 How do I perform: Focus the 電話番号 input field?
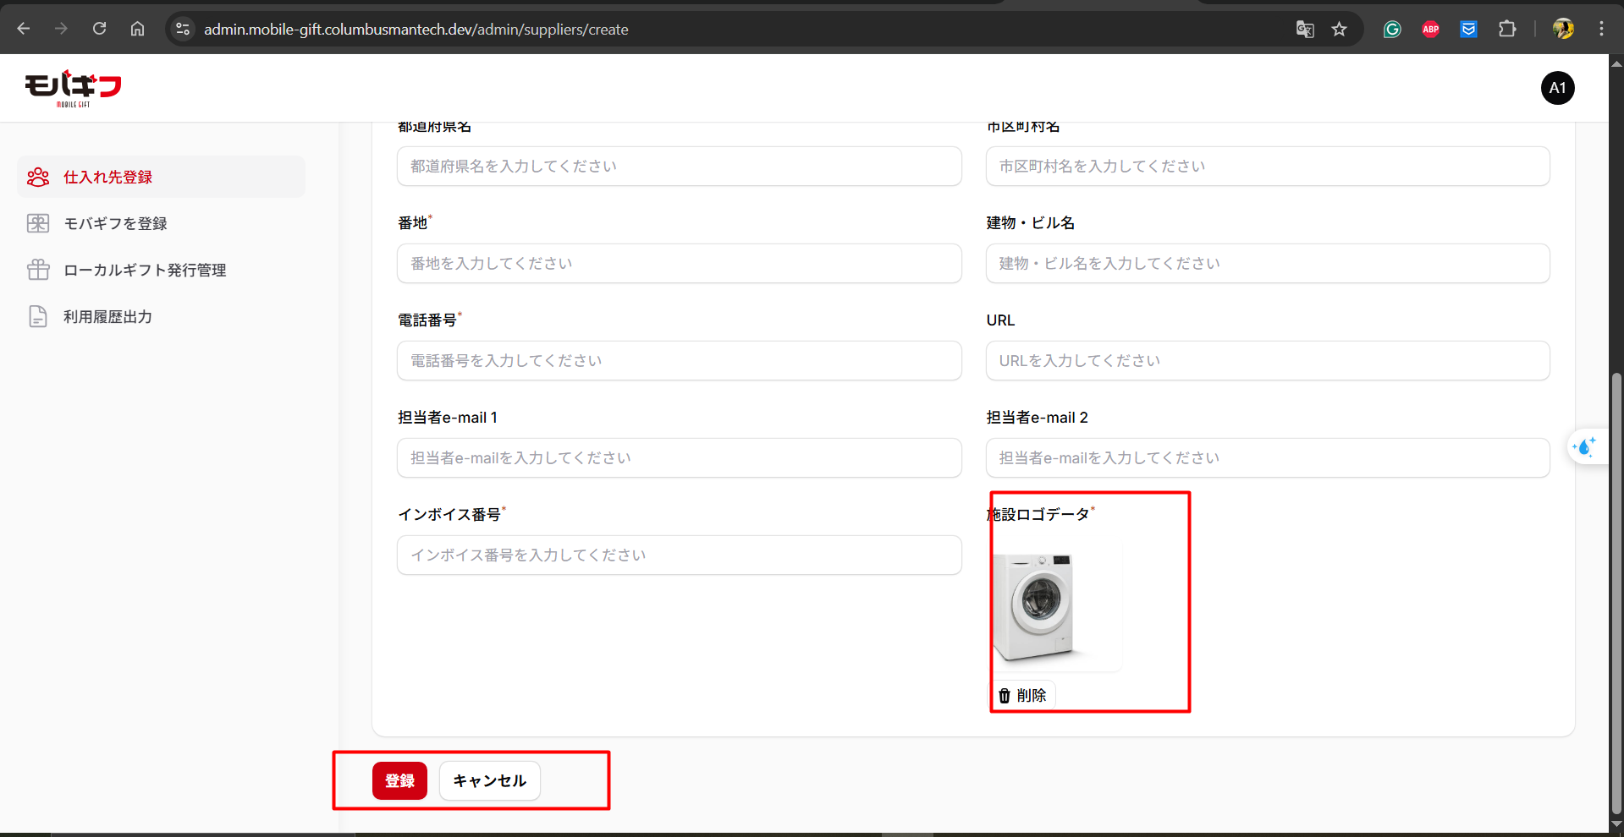[679, 361]
